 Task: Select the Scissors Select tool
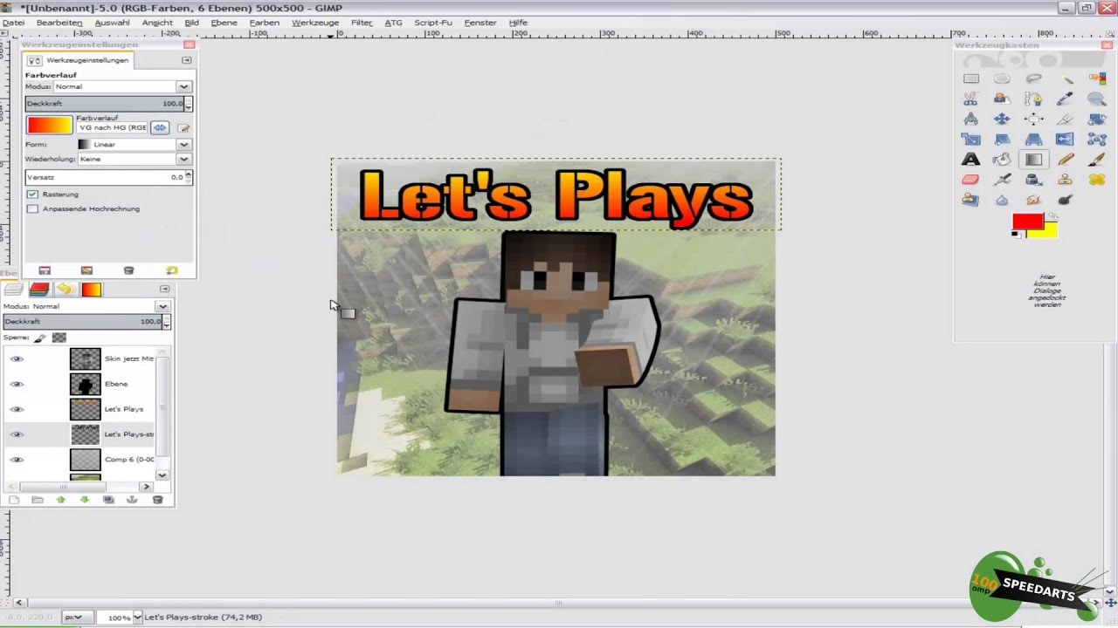click(x=970, y=99)
